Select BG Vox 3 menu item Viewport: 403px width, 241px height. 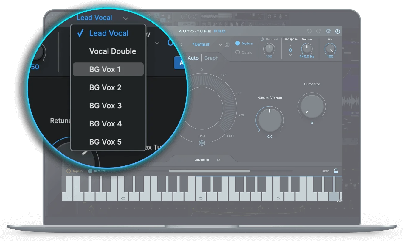pos(108,106)
